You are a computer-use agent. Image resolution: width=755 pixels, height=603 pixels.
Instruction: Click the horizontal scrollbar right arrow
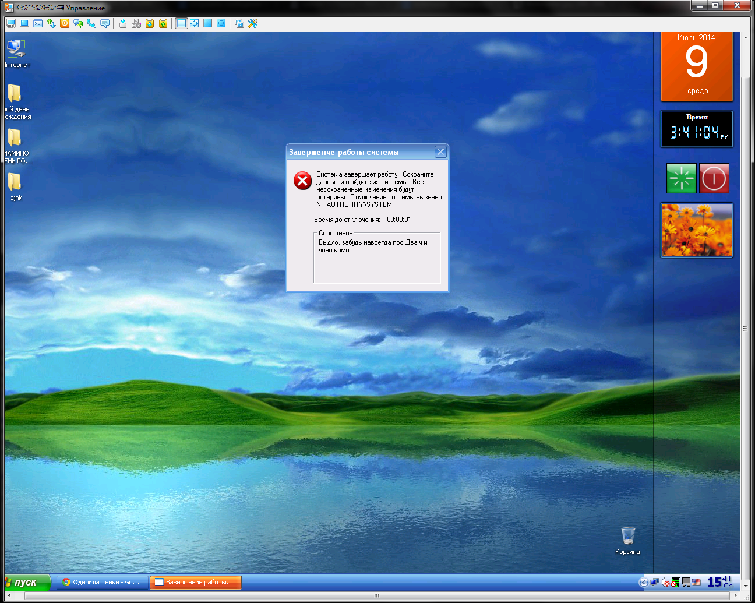[x=736, y=595]
